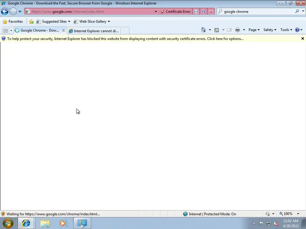Open the Safety menu
Screen dimensions: 306x229
pyautogui.click(x=270, y=30)
